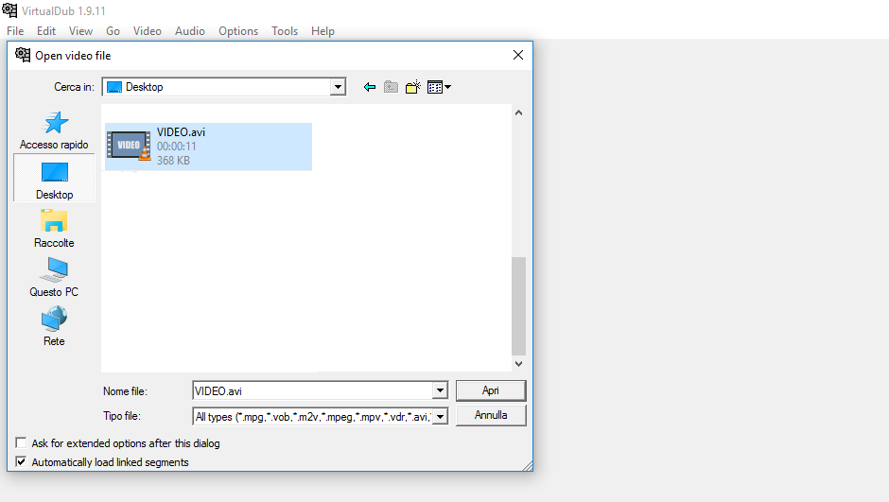Click the VirtualDub gear icon in title bar
The image size is (889, 502).
tap(9, 10)
